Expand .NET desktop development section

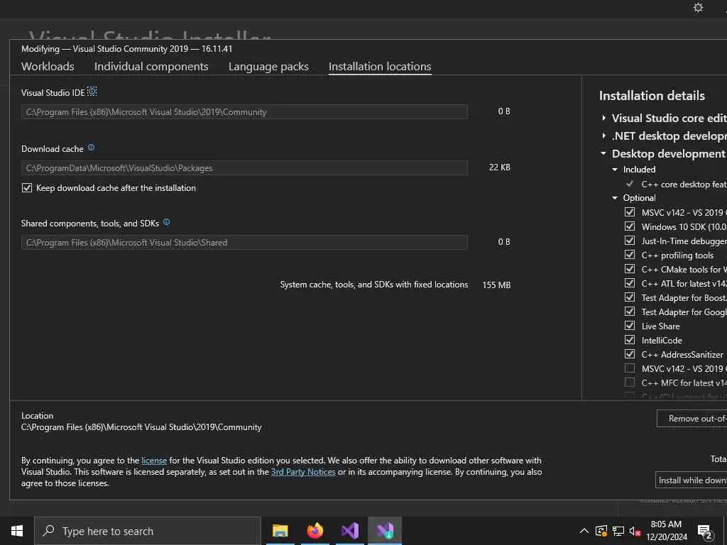tap(603, 136)
